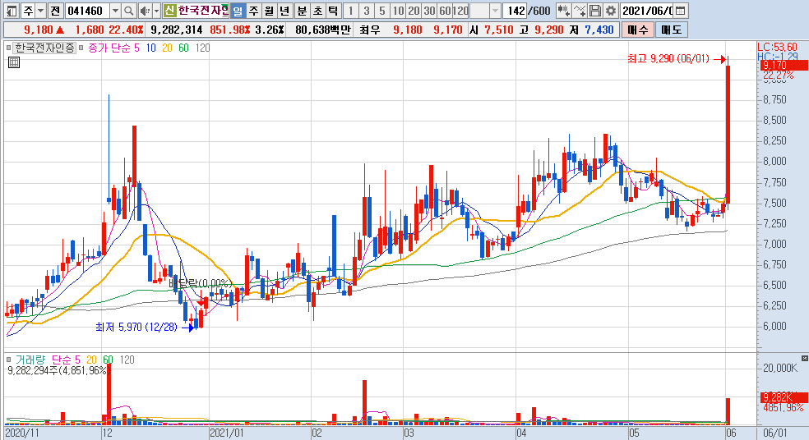The height and width of the screenshot is (440, 809).
Task: Select the 주 weekly period tab
Action: [x=253, y=11]
